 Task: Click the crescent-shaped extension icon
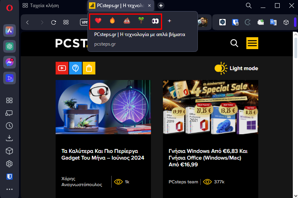coord(248,22)
